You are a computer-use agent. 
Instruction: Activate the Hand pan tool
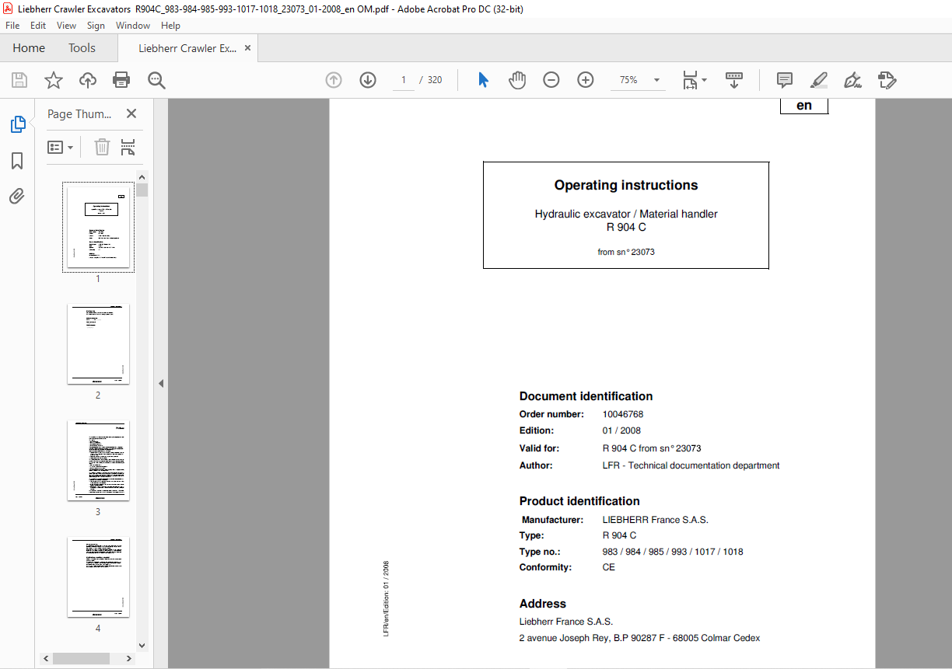pos(517,80)
